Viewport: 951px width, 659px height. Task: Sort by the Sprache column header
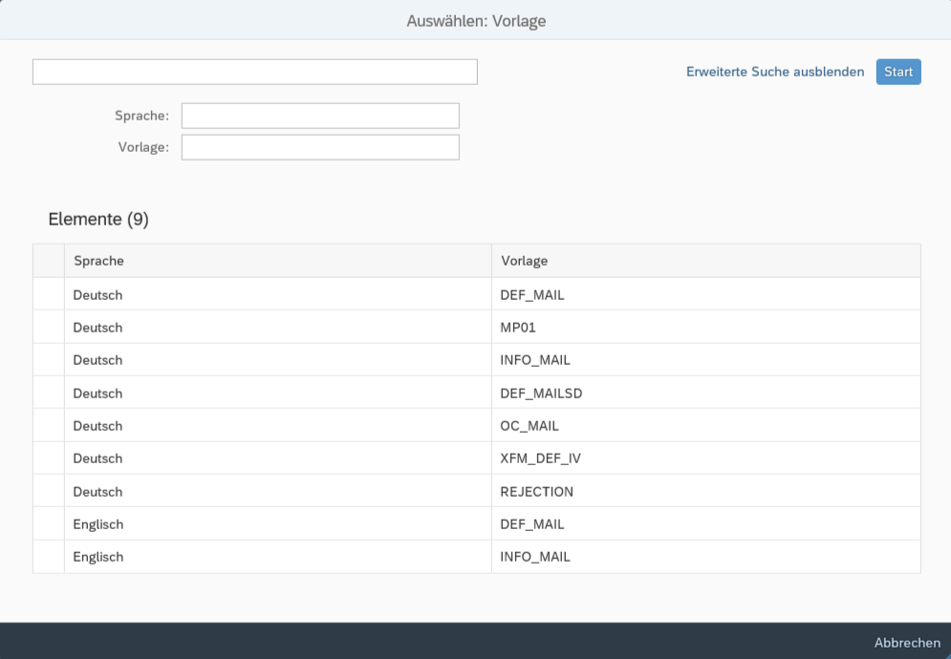click(98, 261)
